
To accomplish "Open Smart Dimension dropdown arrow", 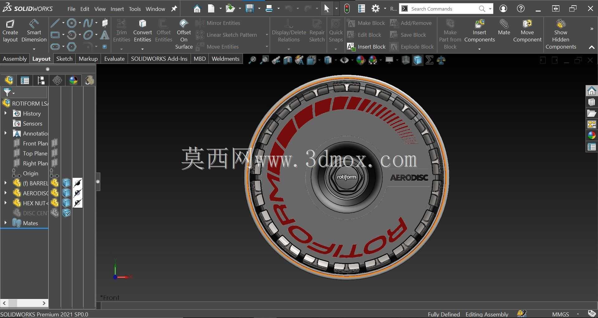I will point(34,49).
